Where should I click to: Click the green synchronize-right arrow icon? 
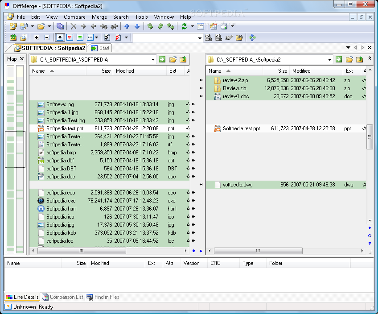(150, 26)
